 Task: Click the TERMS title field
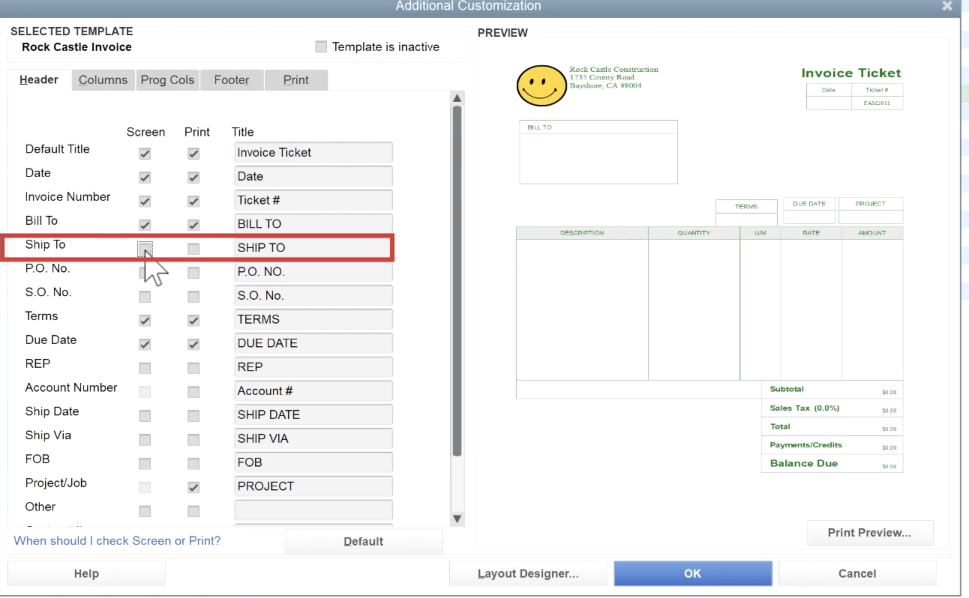coord(313,319)
